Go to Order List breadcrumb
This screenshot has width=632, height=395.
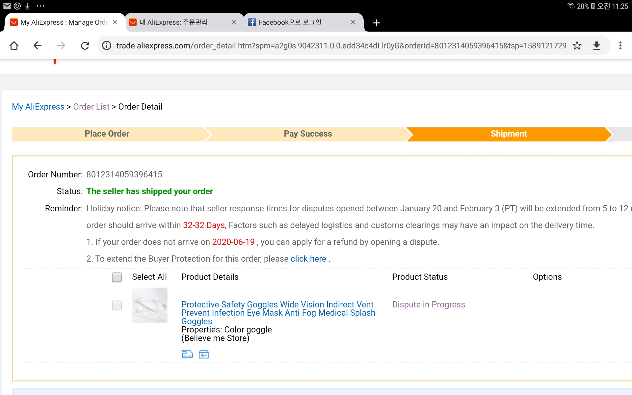coord(91,107)
